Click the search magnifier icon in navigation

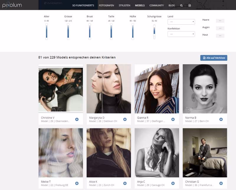(181, 5)
